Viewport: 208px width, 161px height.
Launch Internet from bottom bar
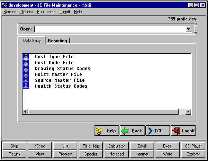(x=142, y=154)
